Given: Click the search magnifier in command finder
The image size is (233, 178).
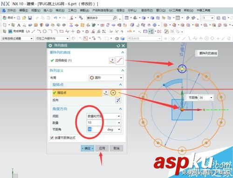Looking at the screenshot, I should (115, 18).
